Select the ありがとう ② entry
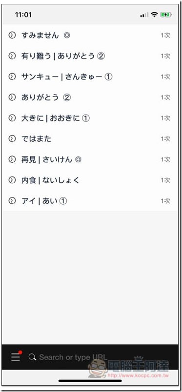The image size is (182, 392). click(x=91, y=97)
